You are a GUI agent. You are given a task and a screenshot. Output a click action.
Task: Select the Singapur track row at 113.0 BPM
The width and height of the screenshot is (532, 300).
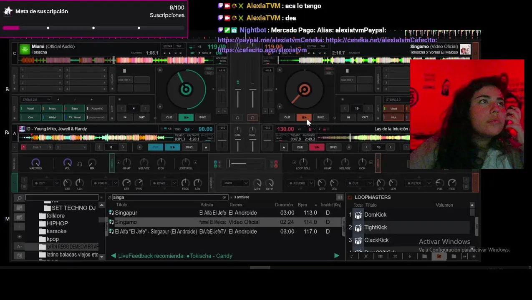(226, 213)
